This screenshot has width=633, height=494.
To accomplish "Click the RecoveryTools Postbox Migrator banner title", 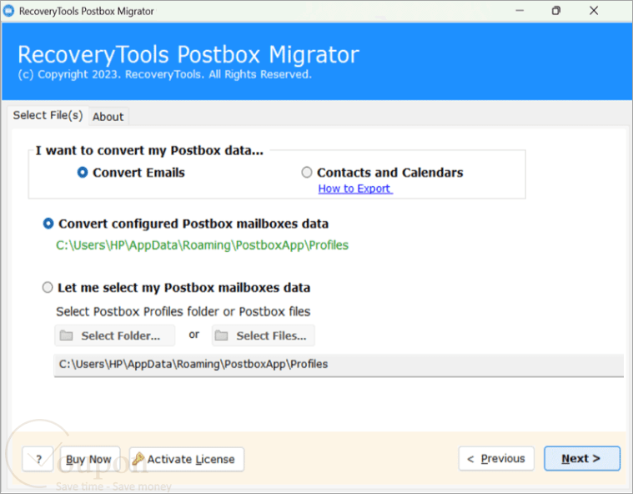I will (188, 54).
